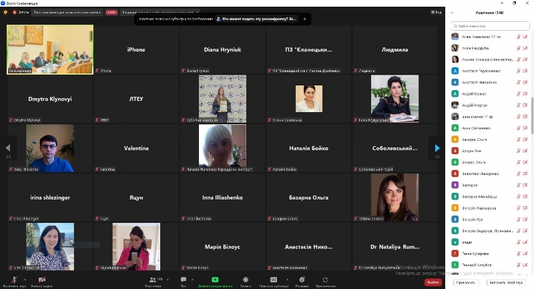Click the participant search field
The height and width of the screenshot is (289, 534).
point(490,26)
